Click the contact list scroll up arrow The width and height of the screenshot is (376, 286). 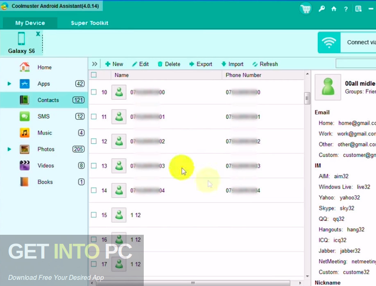click(308, 74)
